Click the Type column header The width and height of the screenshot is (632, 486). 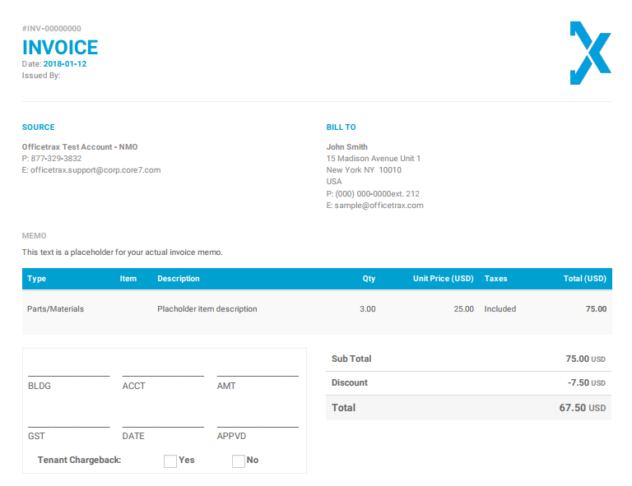(37, 279)
